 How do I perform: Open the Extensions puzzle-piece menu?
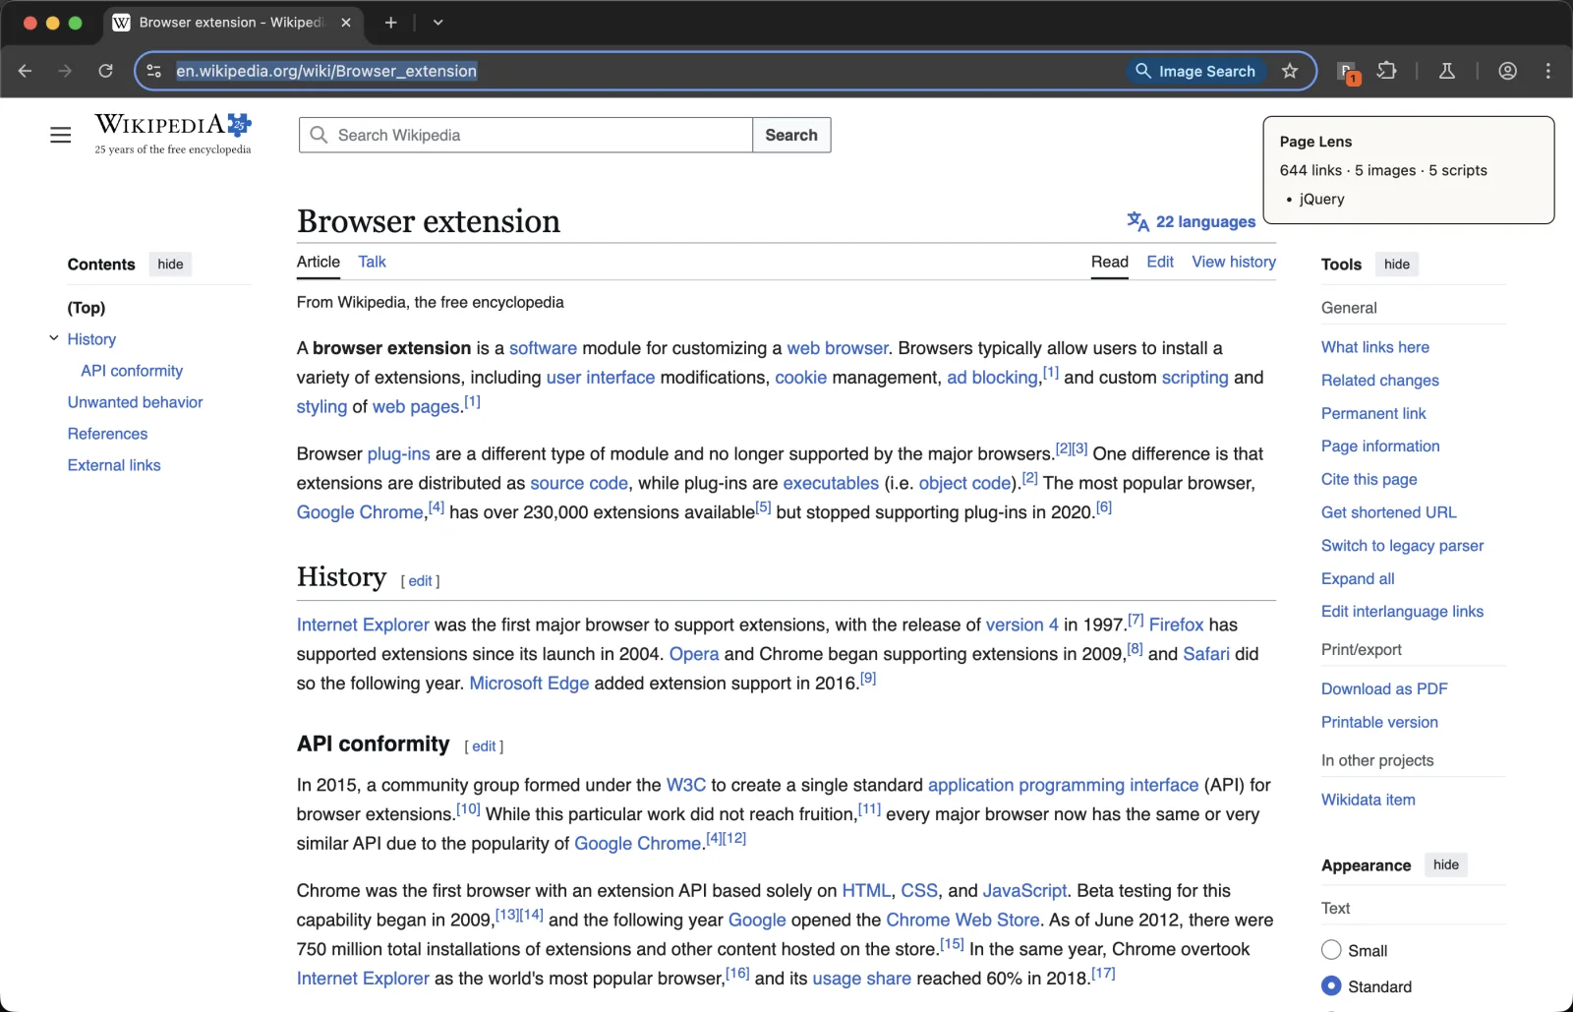[1387, 71]
